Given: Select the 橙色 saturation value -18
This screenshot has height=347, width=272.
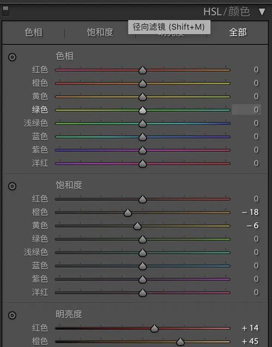Looking at the screenshot, I should [250, 212].
